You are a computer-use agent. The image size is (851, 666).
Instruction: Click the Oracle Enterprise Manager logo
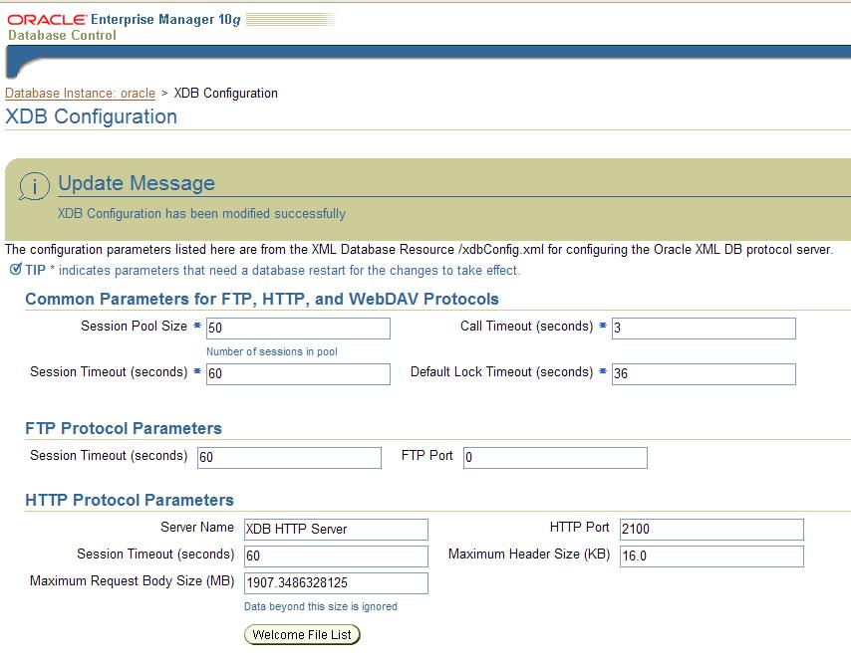pyautogui.click(x=124, y=27)
